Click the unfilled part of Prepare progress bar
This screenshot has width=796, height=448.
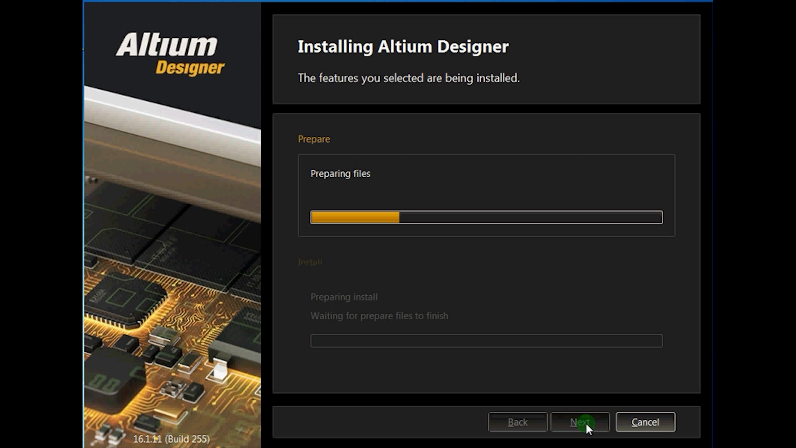click(531, 217)
